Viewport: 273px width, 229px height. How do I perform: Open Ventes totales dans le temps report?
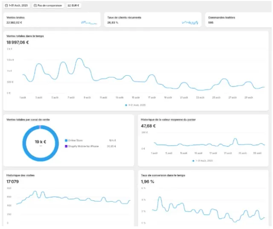(x=25, y=36)
